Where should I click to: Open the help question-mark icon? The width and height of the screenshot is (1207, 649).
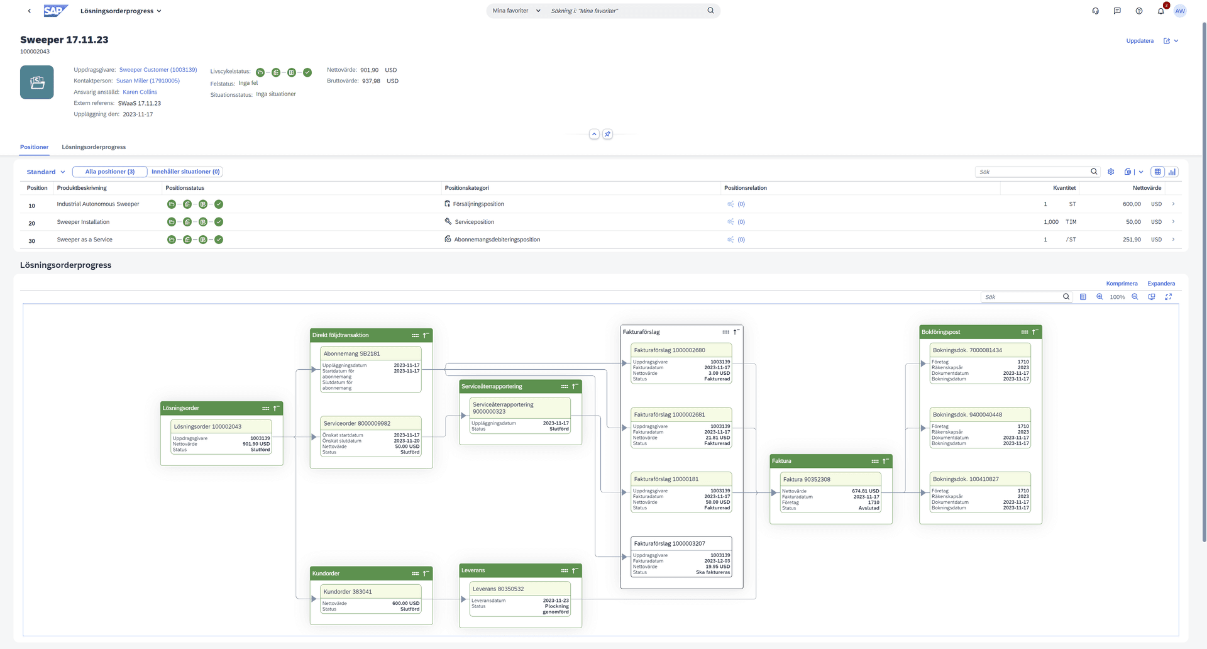pyautogui.click(x=1139, y=11)
